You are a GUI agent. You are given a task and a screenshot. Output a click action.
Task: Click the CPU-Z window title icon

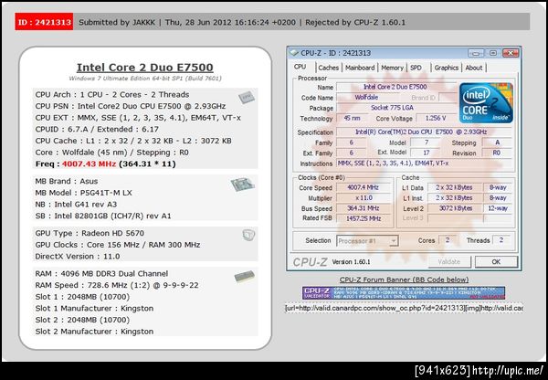tap(294, 53)
